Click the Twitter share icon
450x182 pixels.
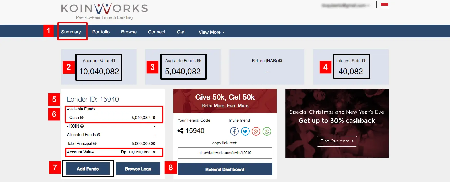click(245, 131)
